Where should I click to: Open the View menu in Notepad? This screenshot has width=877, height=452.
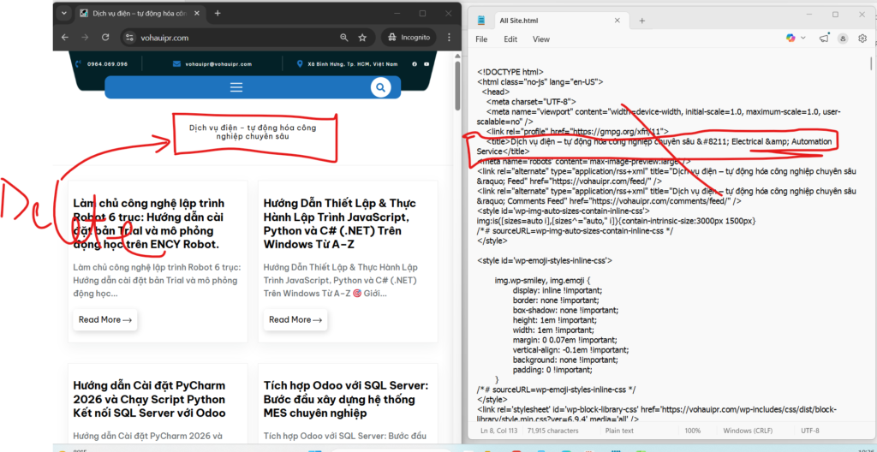(541, 39)
